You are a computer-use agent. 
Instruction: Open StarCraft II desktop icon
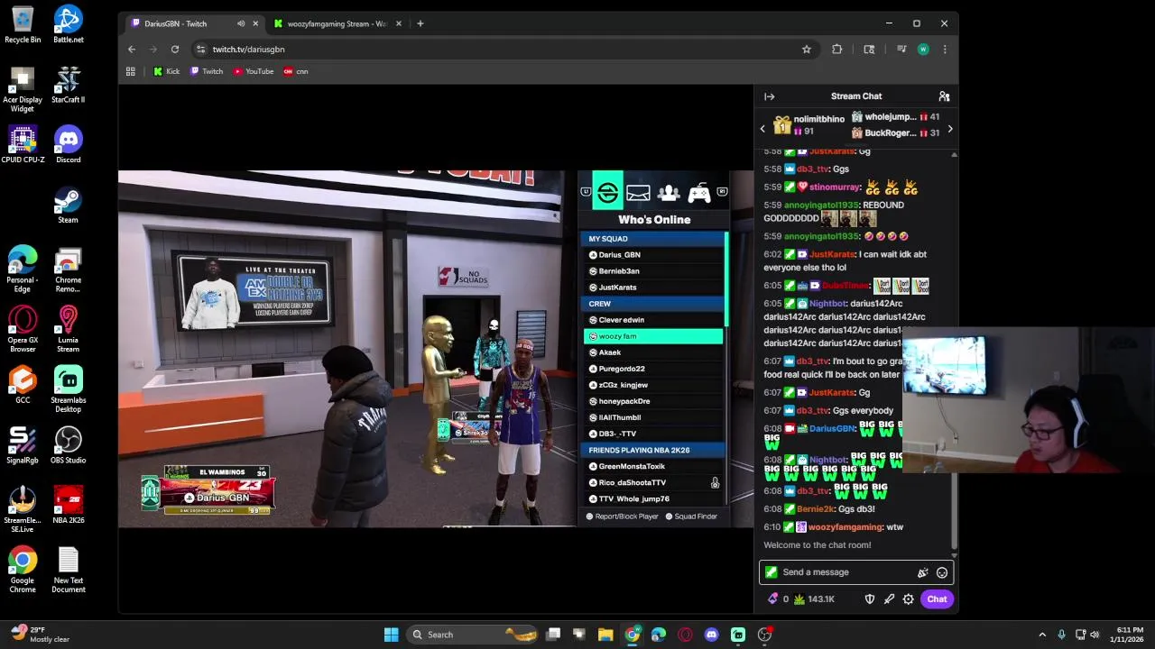click(69, 84)
